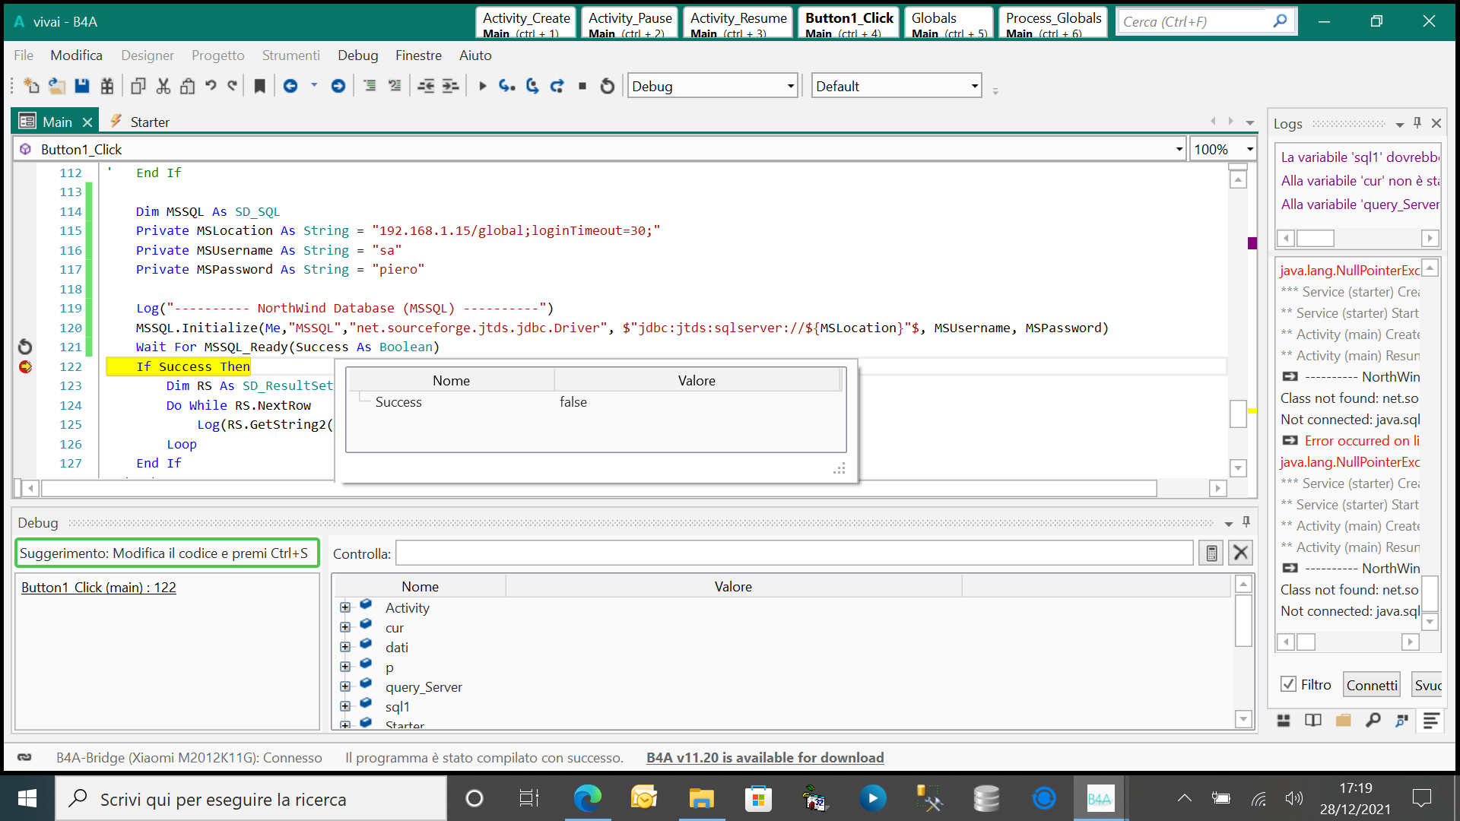Click the Logs search magnifier icon
Image resolution: width=1460 pixels, height=821 pixels.
[1373, 720]
